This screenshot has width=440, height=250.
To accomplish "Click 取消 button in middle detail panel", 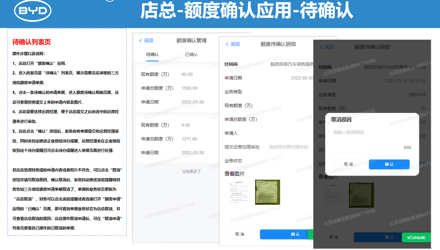I will point(240,234).
